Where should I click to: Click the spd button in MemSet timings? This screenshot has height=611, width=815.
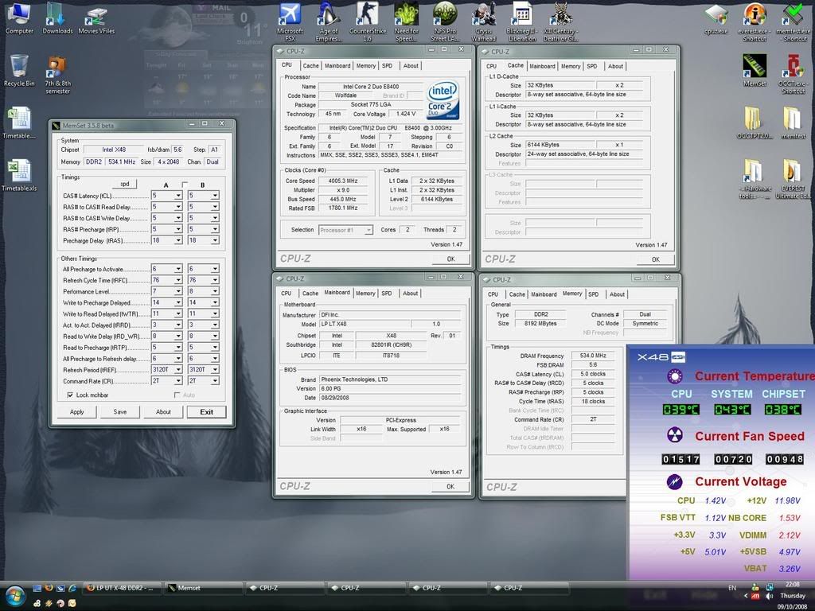click(x=125, y=184)
